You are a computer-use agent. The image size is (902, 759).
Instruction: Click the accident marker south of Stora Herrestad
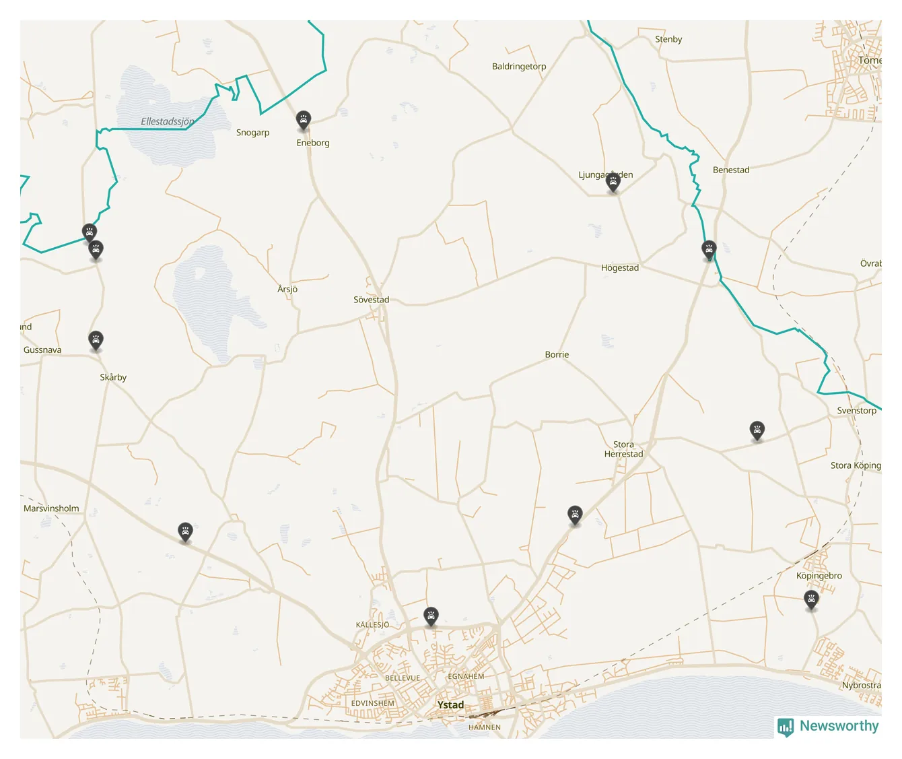tap(575, 515)
